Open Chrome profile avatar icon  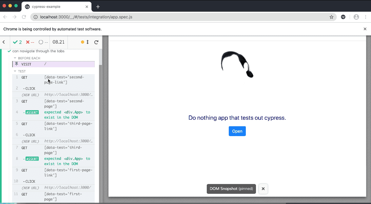(356, 17)
